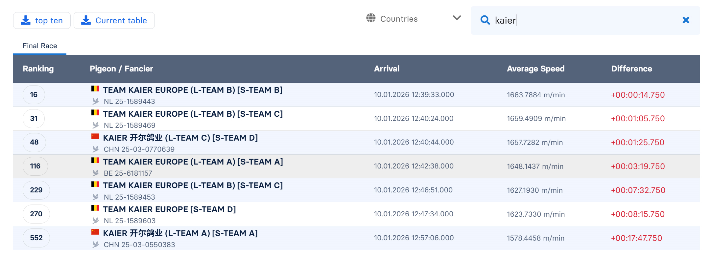The width and height of the screenshot is (710, 255).
Task: Open fancier KAIER 开尔鸽业 (L-TEAM A) [S-TEAM A]
Action: 180,233
